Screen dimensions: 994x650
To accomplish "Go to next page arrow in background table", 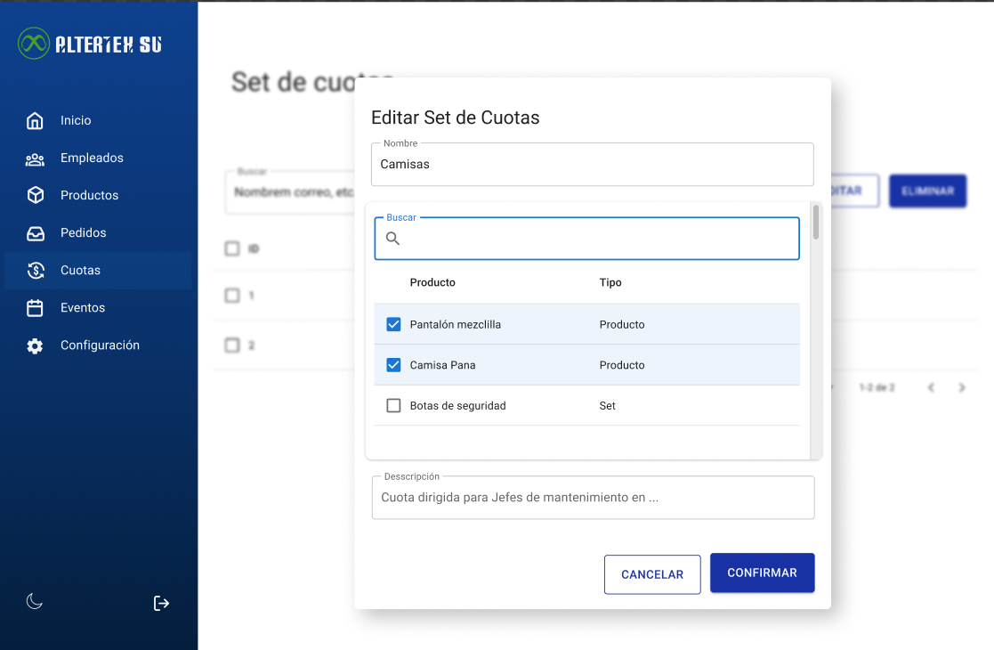I will click(x=962, y=387).
